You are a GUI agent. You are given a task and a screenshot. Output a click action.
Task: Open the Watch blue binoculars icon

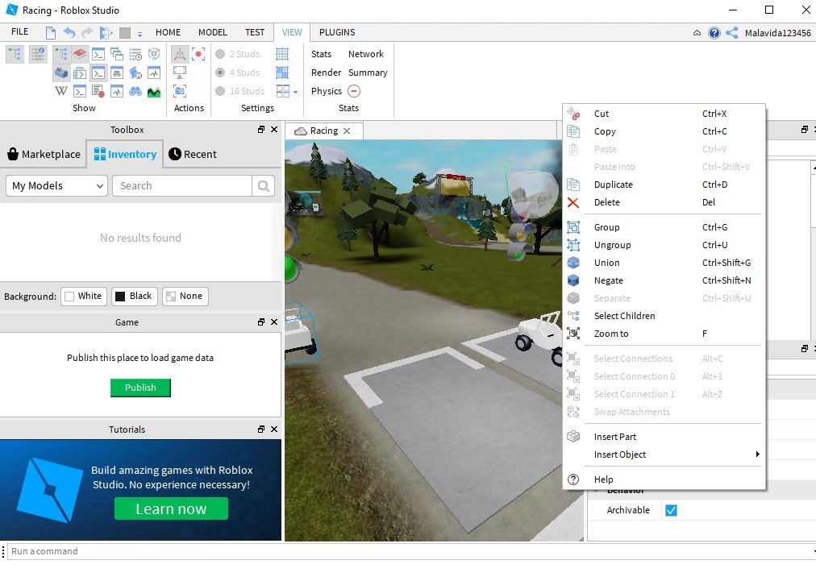click(x=135, y=92)
